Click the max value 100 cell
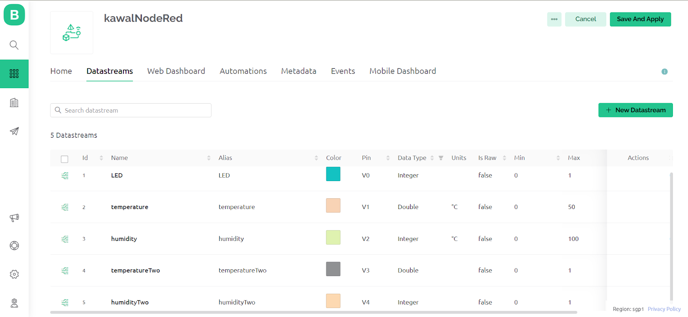This screenshot has width=688, height=317. [574, 239]
